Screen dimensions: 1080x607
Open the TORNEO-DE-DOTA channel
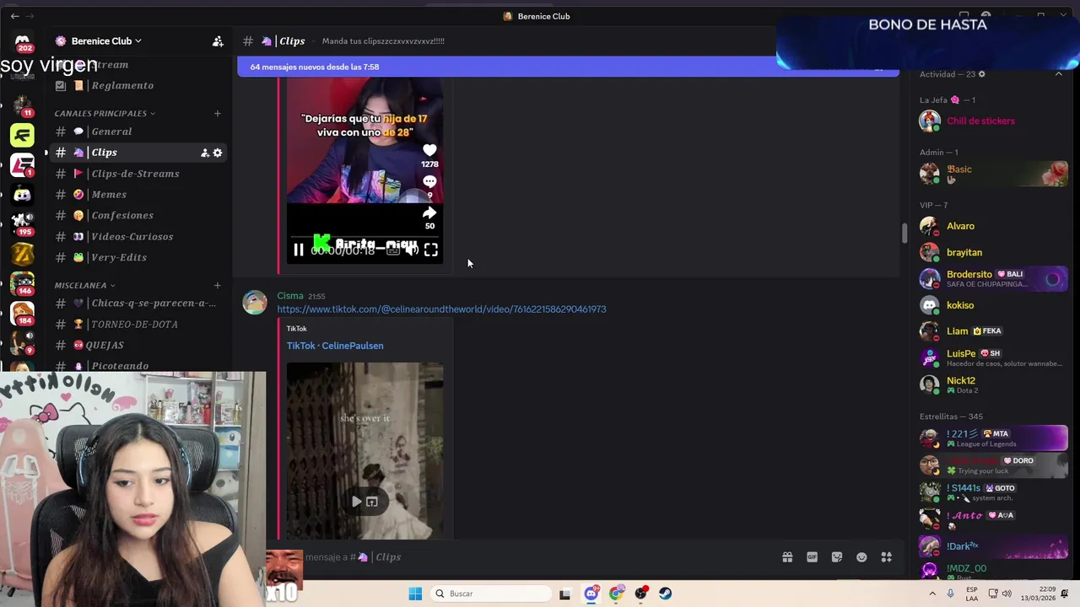(135, 325)
